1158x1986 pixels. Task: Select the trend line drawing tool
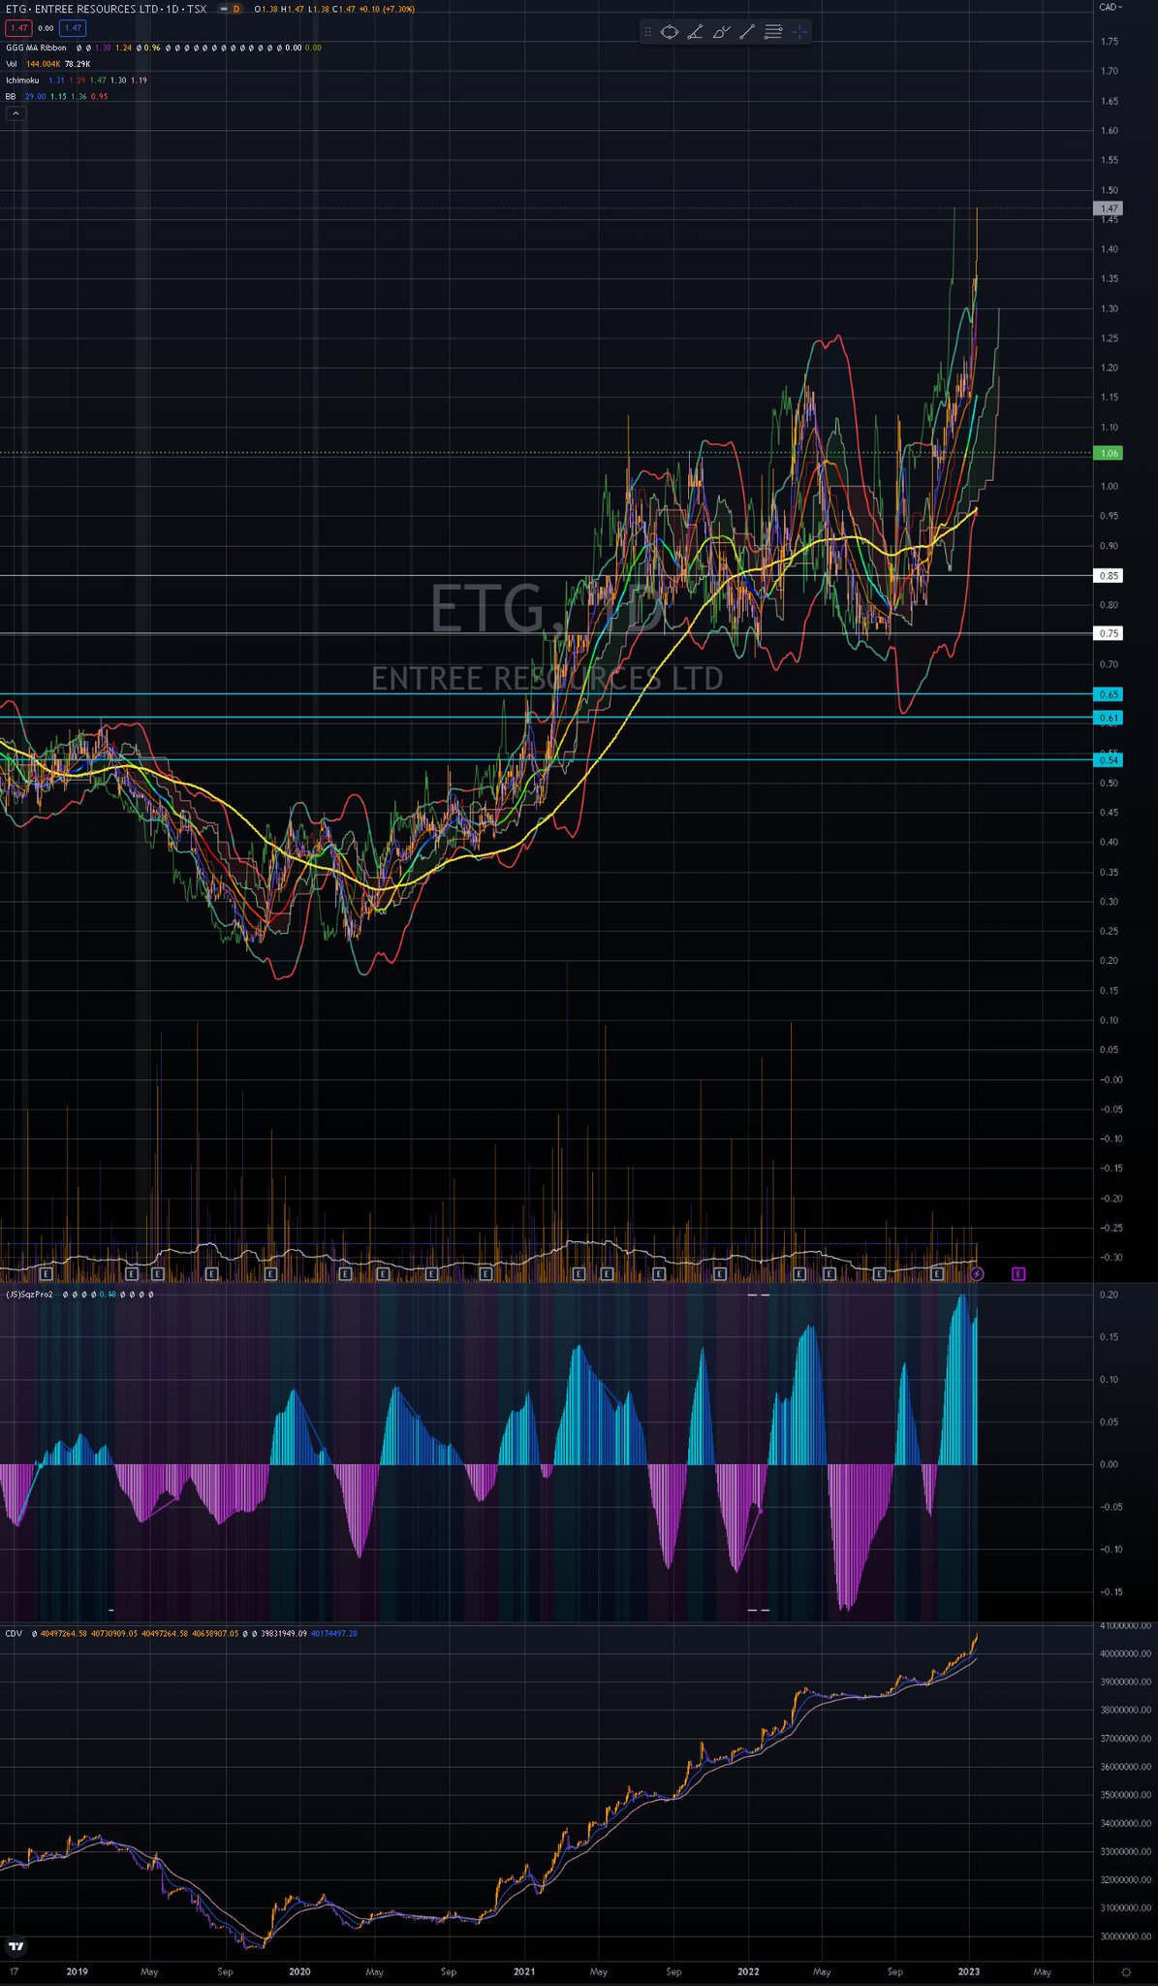pos(747,32)
